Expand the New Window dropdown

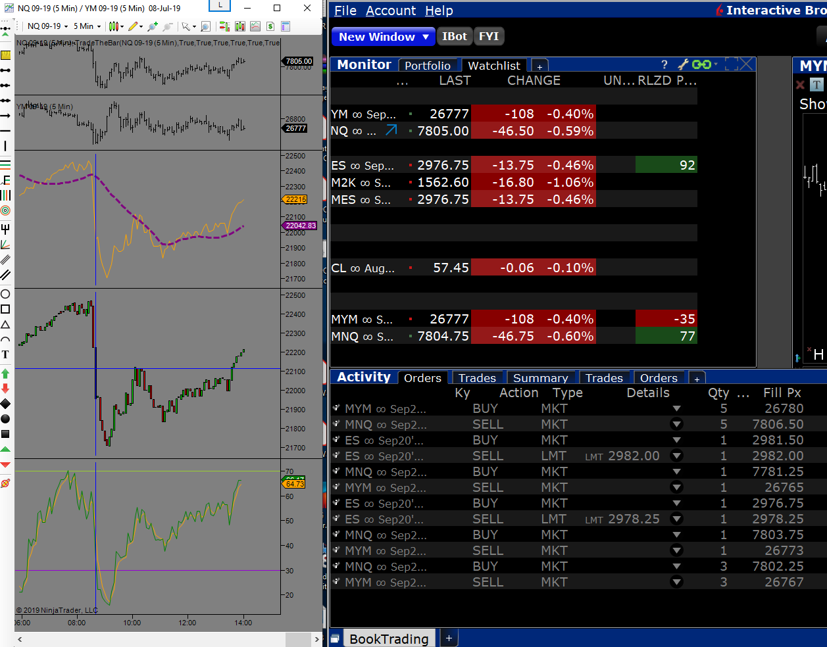(426, 37)
